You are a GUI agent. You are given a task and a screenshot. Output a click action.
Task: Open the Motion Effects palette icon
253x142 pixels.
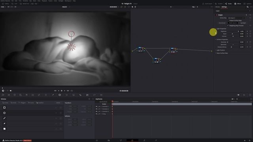click(x=33, y=95)
